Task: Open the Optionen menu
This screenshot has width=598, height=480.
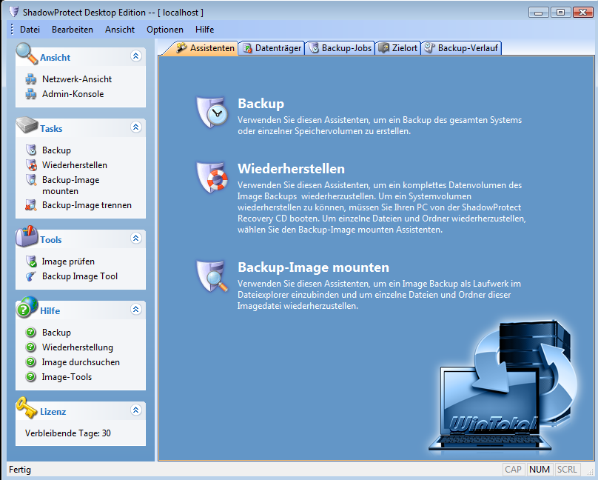Action: (165, 30)
